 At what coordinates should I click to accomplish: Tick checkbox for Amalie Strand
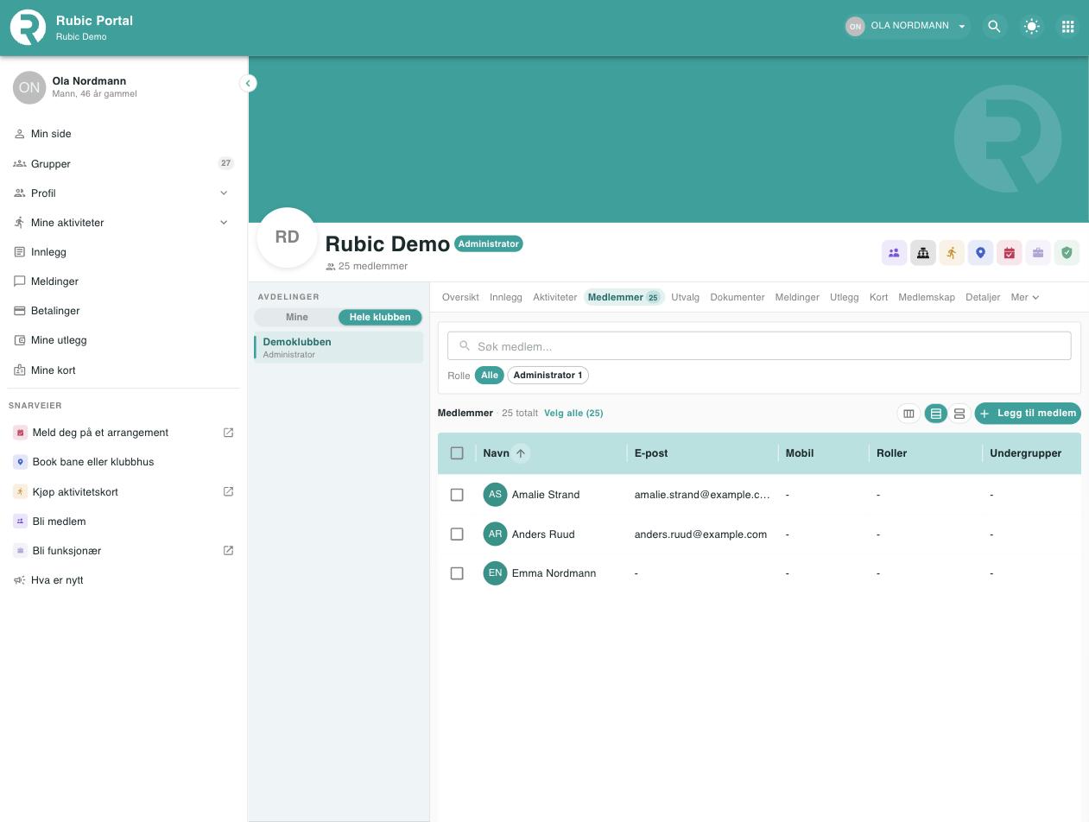point(457,495)
